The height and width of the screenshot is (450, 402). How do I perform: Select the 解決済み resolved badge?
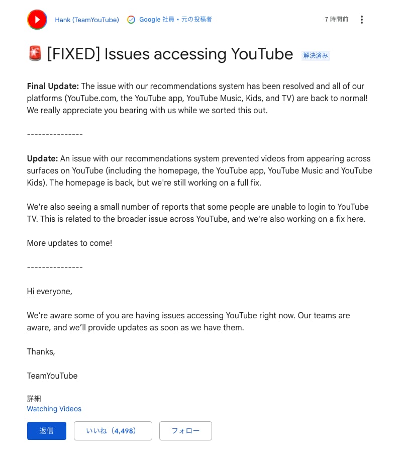pos(316,56)
